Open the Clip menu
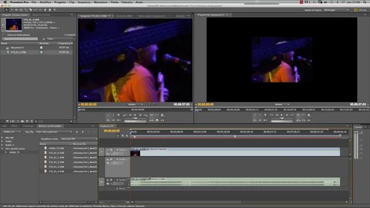The image size is (370, 208). point(72,2)
